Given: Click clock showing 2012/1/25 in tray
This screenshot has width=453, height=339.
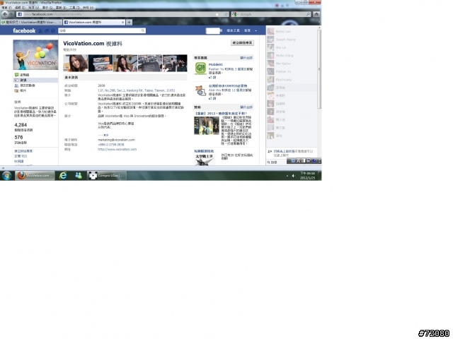Looking at the screenshot, I should pos(307,176).
